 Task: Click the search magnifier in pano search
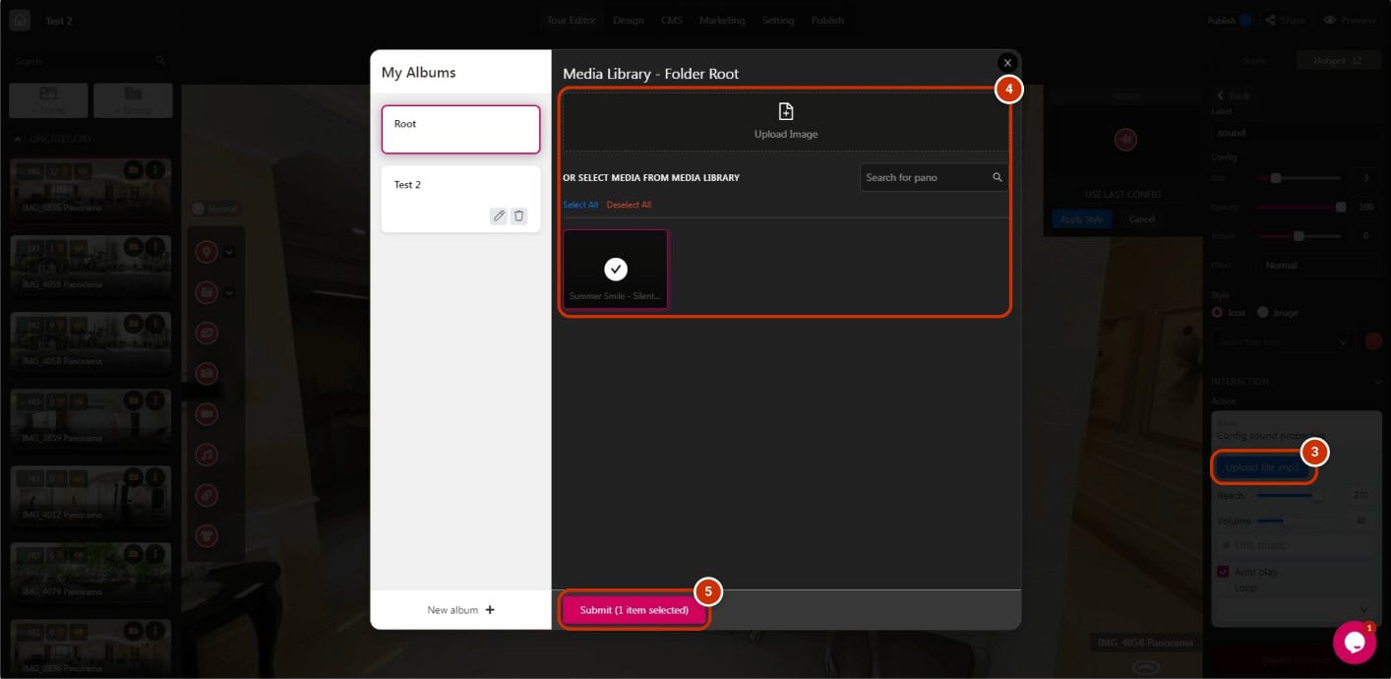coord(997,178)
